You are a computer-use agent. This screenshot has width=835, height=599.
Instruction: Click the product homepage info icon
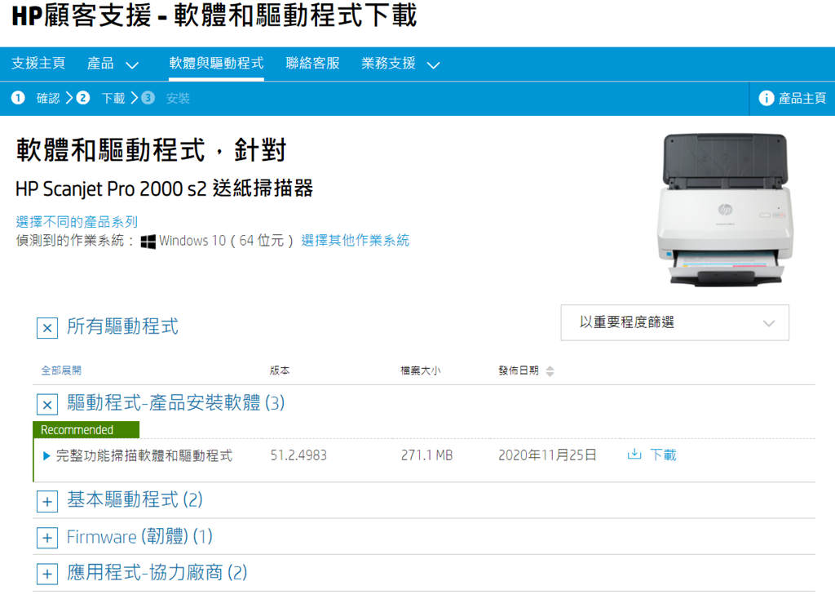pos(766,98)
